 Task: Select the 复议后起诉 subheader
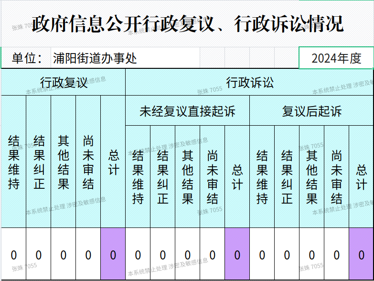(x=311, y=111)
